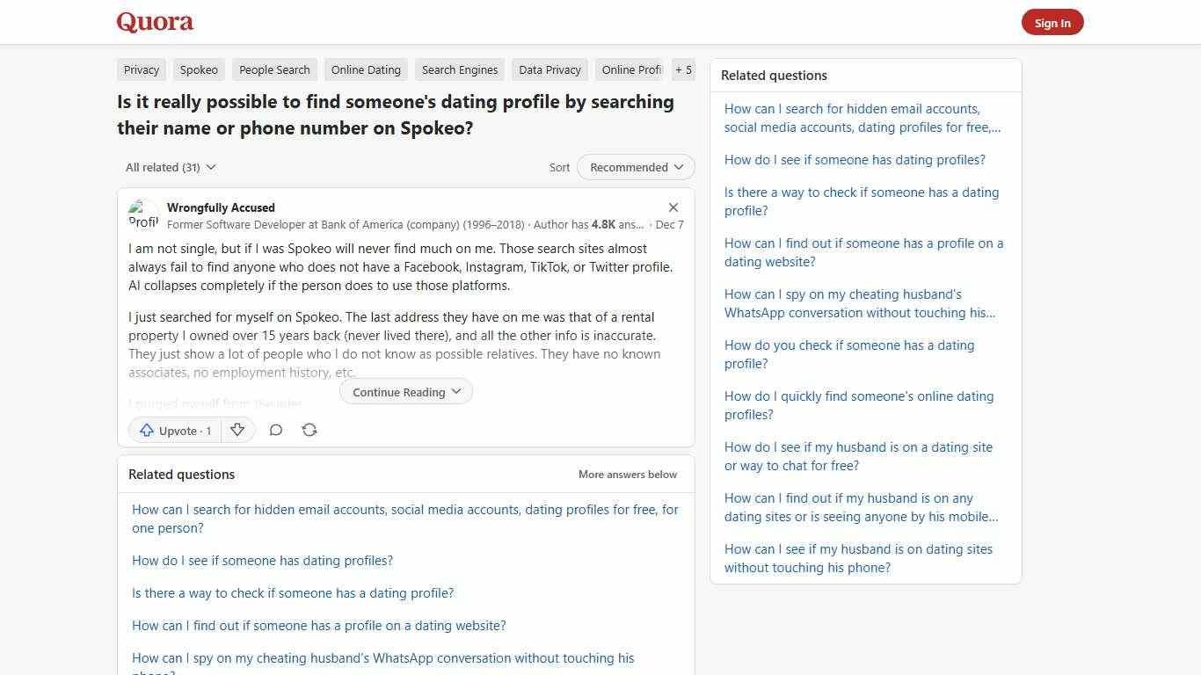This screenshot has width=1201, height=675.
Task: Open the Recommended sort dropdown
Action: tap(635, 167)
